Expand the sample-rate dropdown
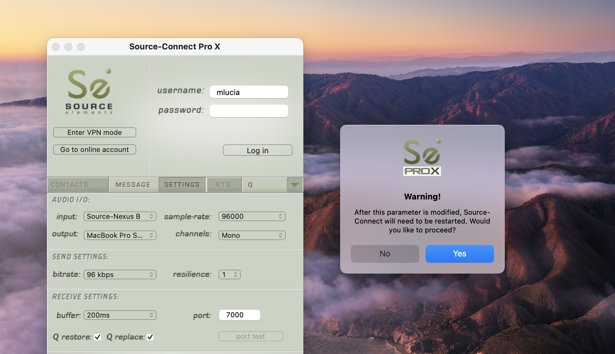Image resolution: width=615 pixels, height=354 pixels. click(252, 216)
